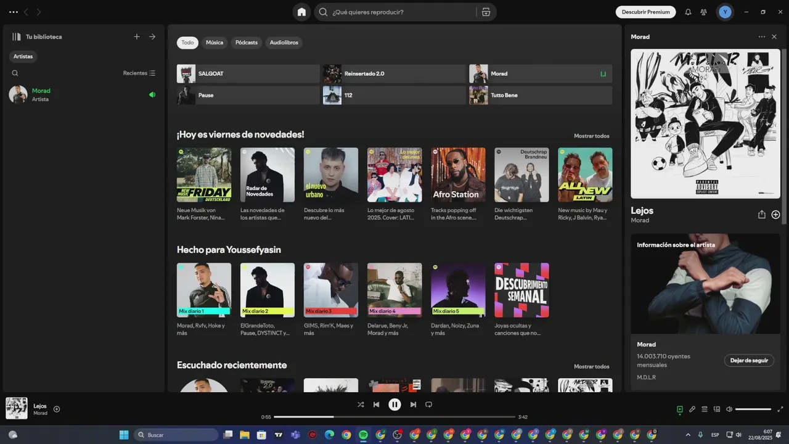Mute audio with speaker icon
Screen dimensions: 789x444
[x=729, y=409]
